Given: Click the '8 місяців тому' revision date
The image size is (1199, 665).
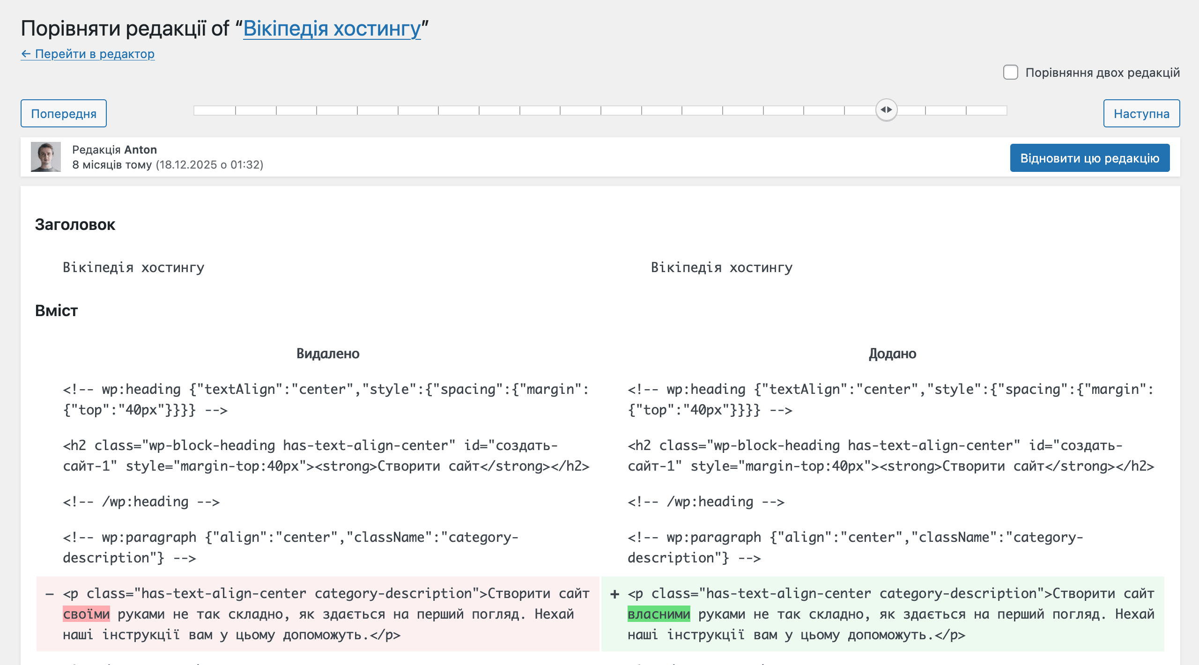Looking at the screenshot, I should [x=112, y=165].
